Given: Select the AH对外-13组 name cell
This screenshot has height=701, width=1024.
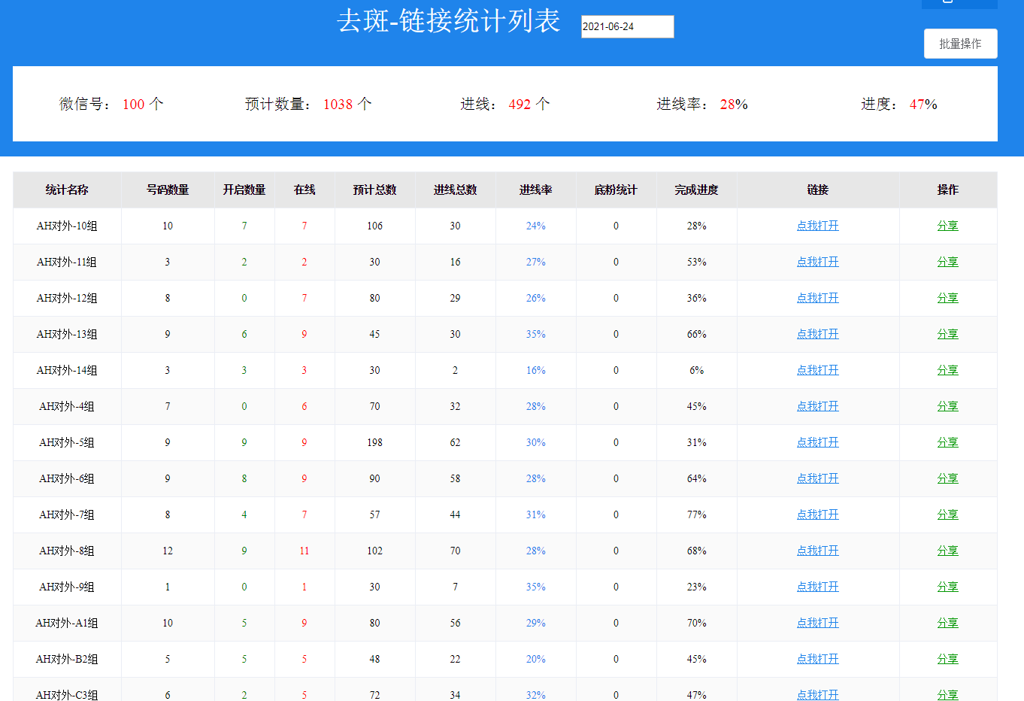Looking at the screenshot, I should coord(67,334).
